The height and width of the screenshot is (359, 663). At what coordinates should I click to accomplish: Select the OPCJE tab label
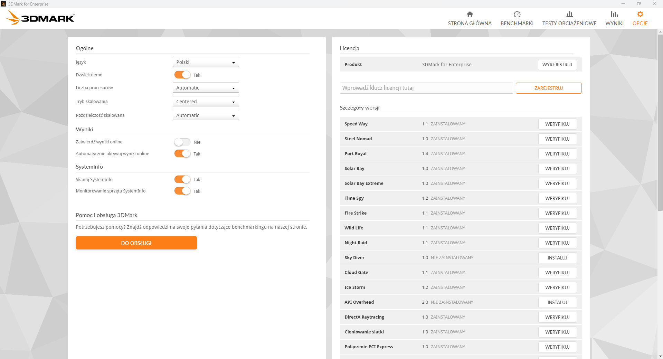click(640, 23)
